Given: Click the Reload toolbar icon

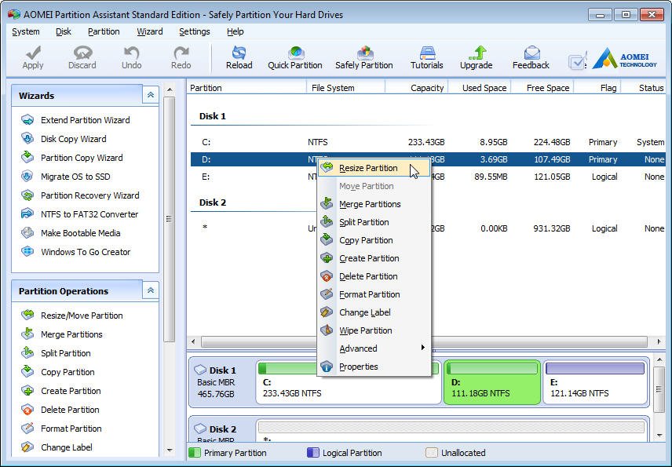Looking at the screenshot, I should coord(239,57).
